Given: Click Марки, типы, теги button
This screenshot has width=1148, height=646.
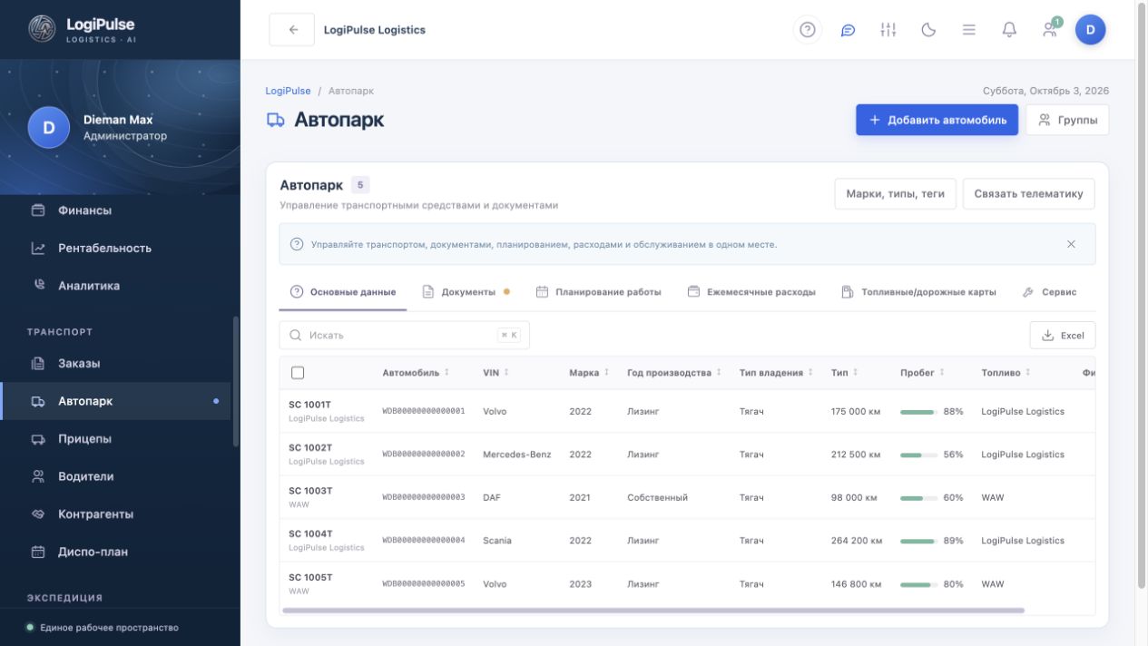Looking at the screenshot, I should coord(895,193).
